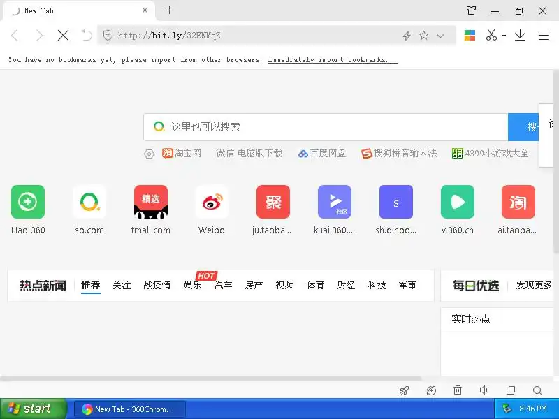Select the New Tab tab
Image resolution: width=559 pixels, height=419 pixels.
79,10
